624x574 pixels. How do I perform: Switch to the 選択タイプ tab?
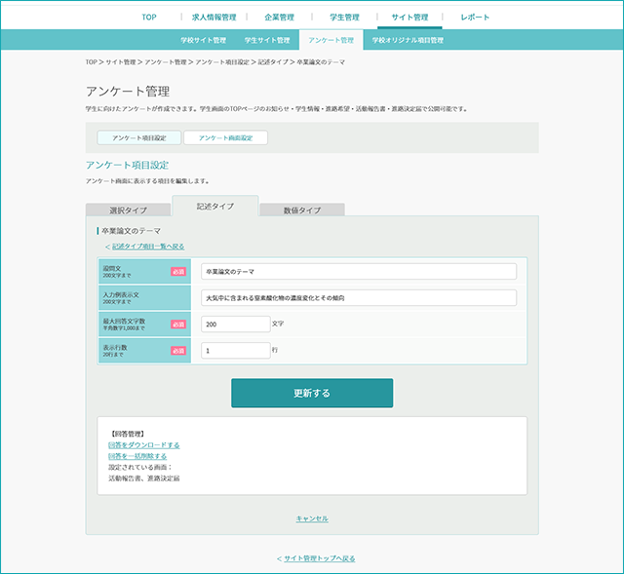click(x=128, y=210)
